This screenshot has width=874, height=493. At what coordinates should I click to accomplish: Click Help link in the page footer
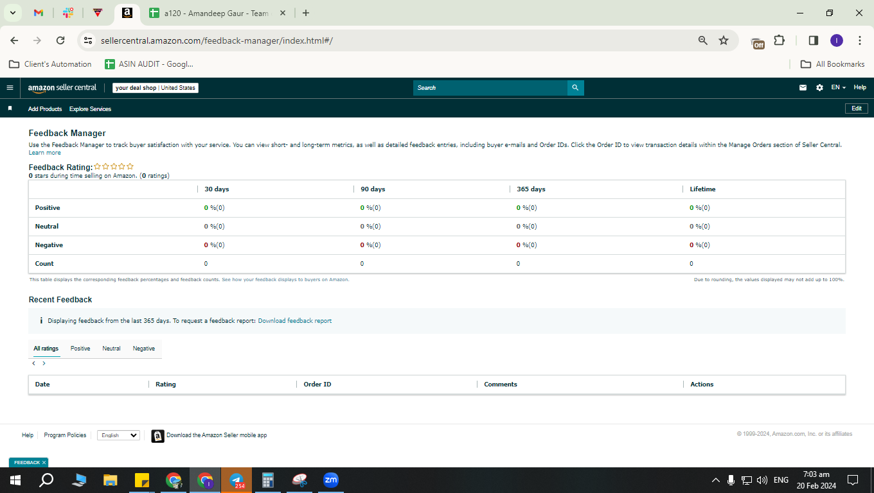coord(28,435)
